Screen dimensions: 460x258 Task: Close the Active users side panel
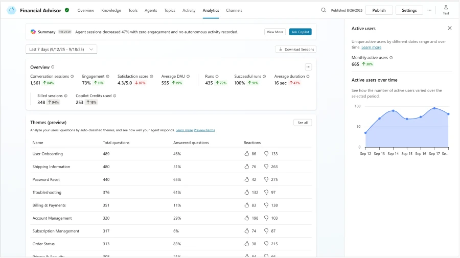click(450, 28)
